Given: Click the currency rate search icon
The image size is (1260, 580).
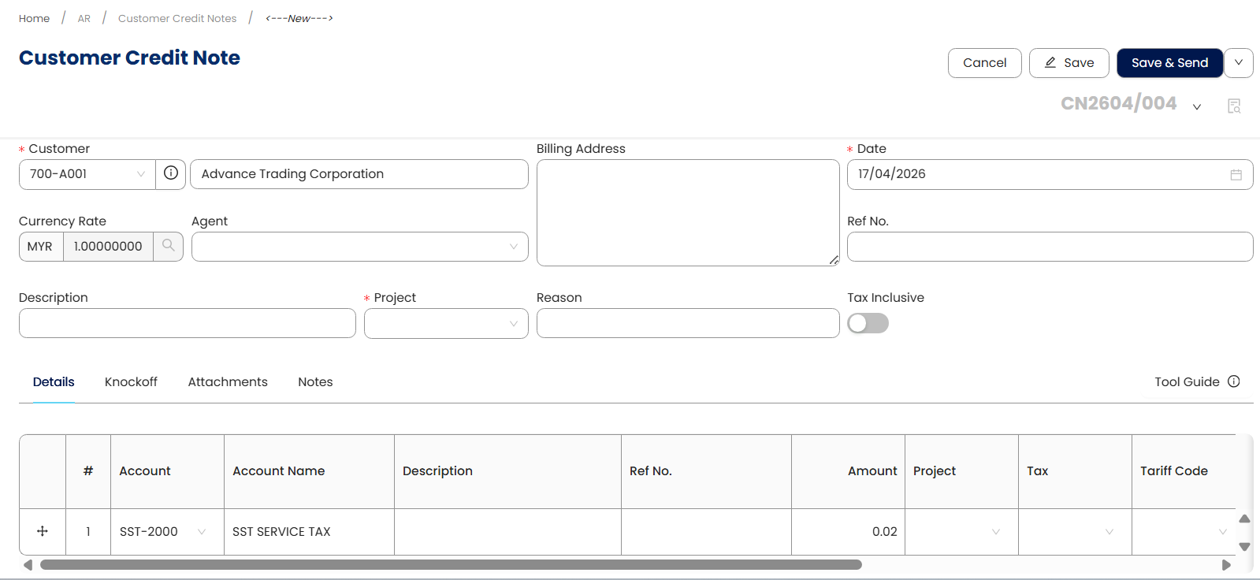Looking at the screenshot, I should tap(168, 246).
